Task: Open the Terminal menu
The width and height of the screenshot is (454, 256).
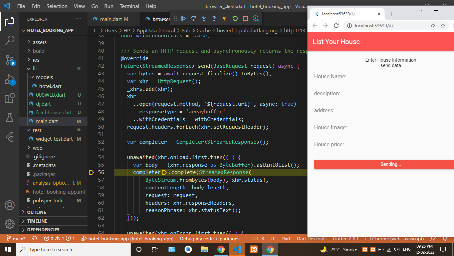Action: coord(129,6)
